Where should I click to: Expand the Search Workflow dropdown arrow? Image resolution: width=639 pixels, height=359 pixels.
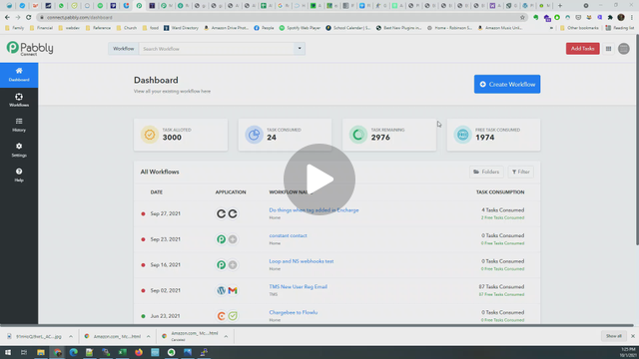point(300,49)
